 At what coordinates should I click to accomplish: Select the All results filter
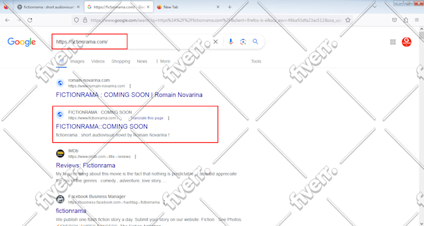[x=61, y=61]
